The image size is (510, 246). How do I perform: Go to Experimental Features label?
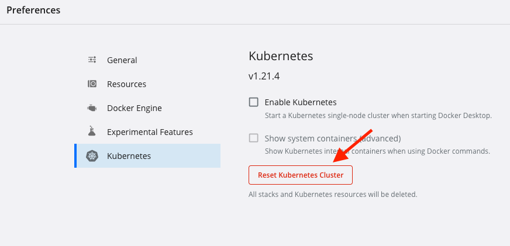point(150,132)
